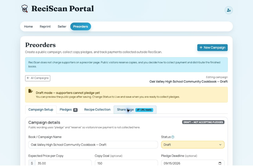The image size is (253, 166).
Task: Click the ReciScan chef logo icon
Action: [25, 9]
